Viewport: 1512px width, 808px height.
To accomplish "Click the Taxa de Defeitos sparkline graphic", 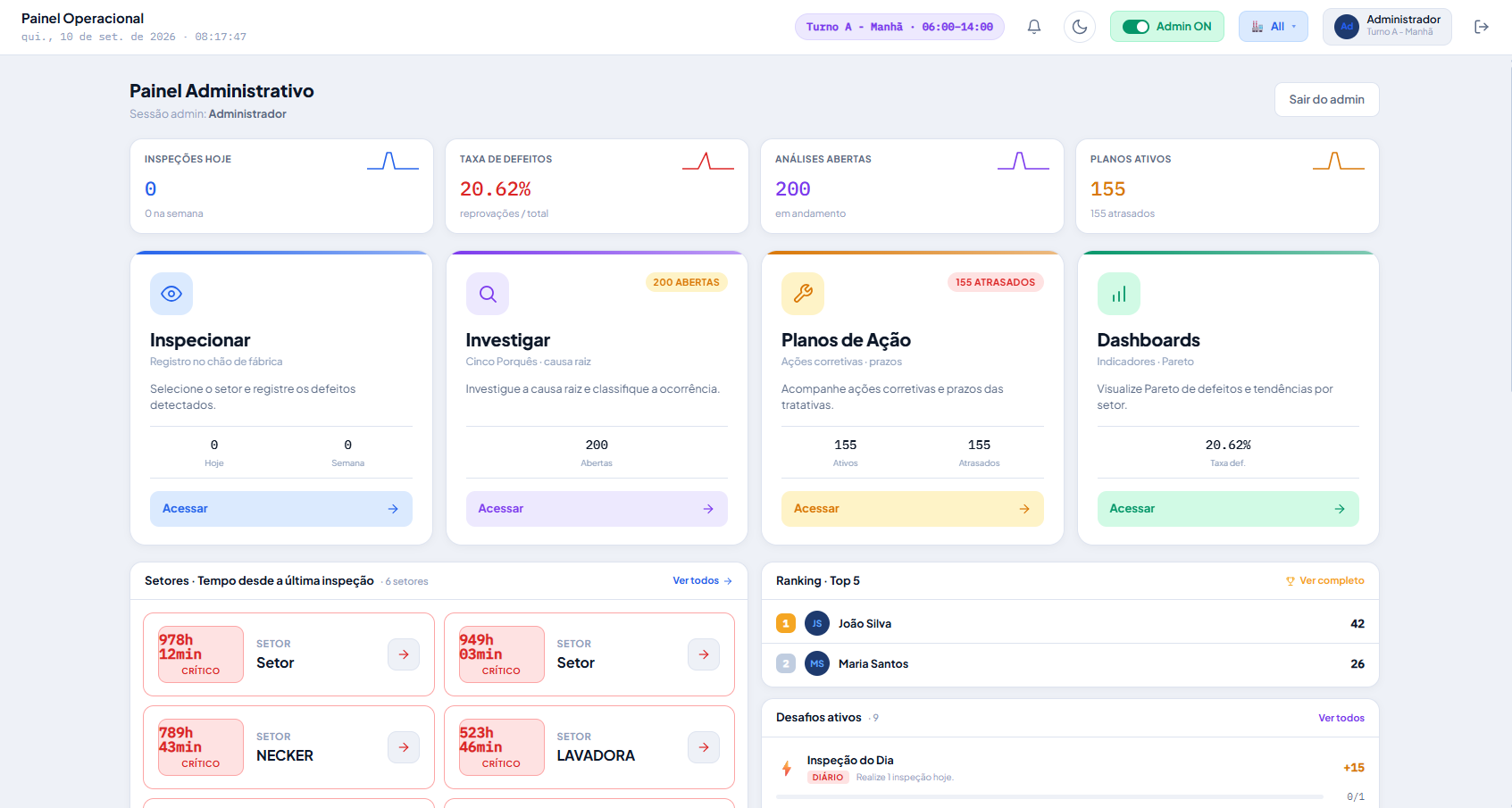I will point(708,161).
